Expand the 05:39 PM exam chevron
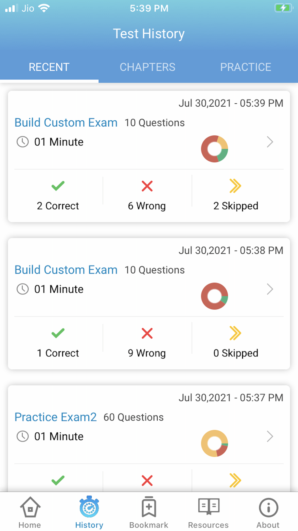This screenshot has height=531, width=298. coord(270,142)
